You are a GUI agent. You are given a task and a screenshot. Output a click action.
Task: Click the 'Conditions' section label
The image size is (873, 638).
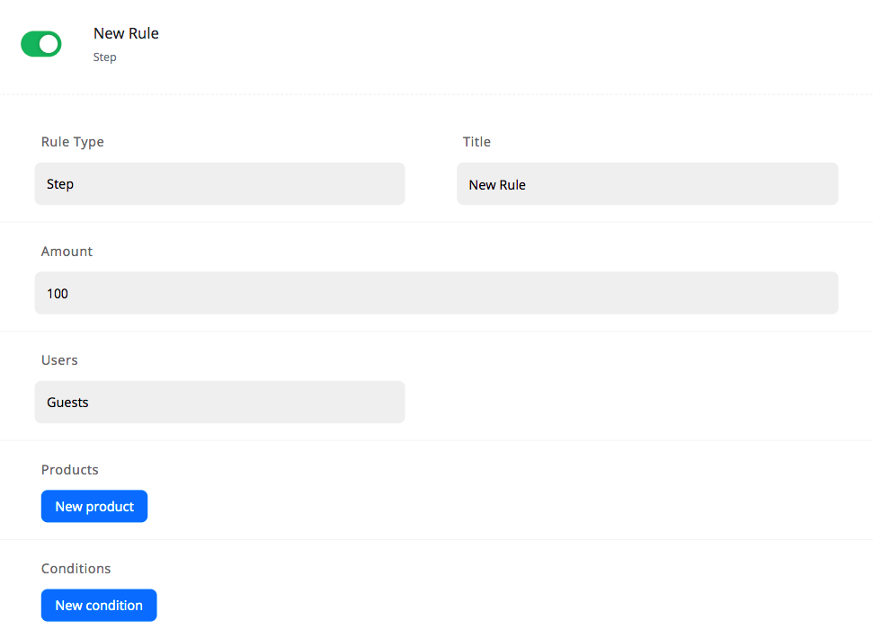pyautogui.click(x=76, y=569)
